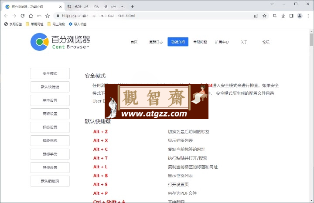The width and height of the screenshot is (314, 203).
Task: Close the 百分浏览器 功能介绍 tab
Action: click(x=60, y=7)
